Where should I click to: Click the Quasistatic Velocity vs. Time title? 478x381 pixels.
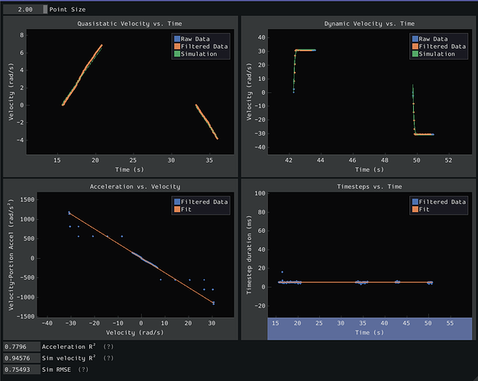(x=130, y=24)
